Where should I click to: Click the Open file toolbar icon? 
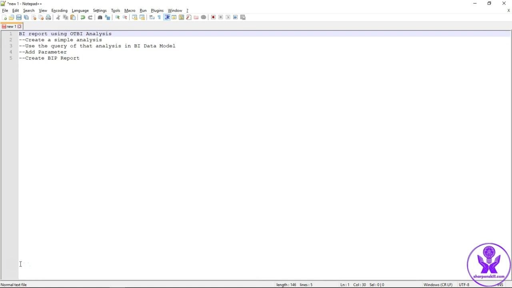12,17
